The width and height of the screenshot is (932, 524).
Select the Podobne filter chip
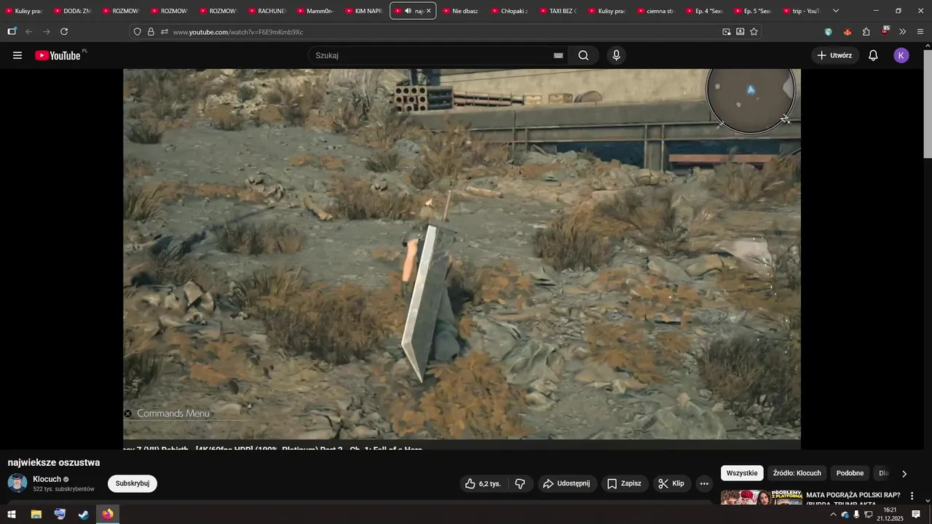click(x=850, y=473)
